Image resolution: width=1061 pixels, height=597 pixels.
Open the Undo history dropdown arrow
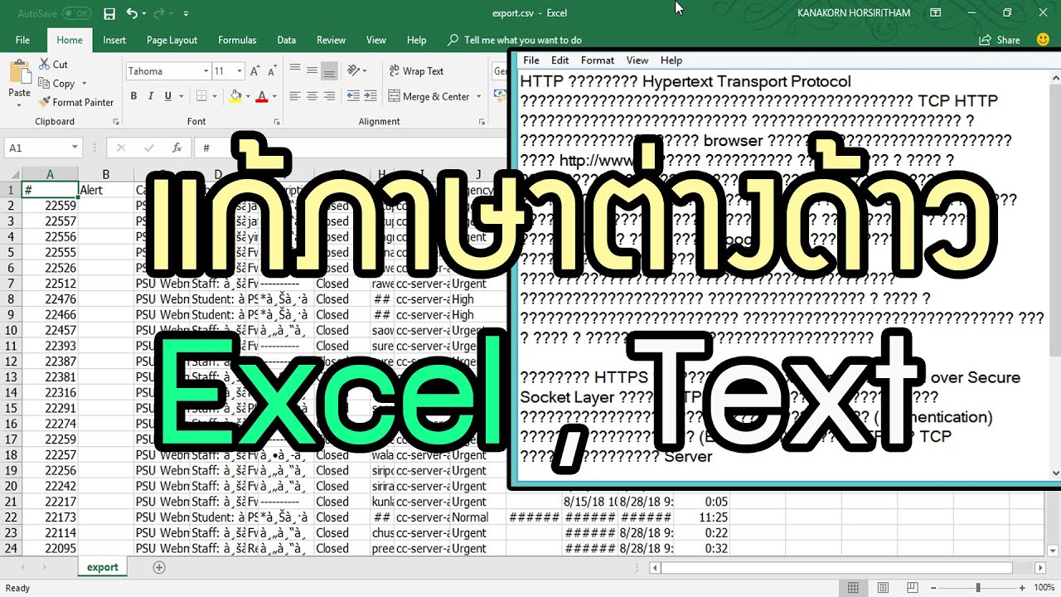click(x=145, y=14)
